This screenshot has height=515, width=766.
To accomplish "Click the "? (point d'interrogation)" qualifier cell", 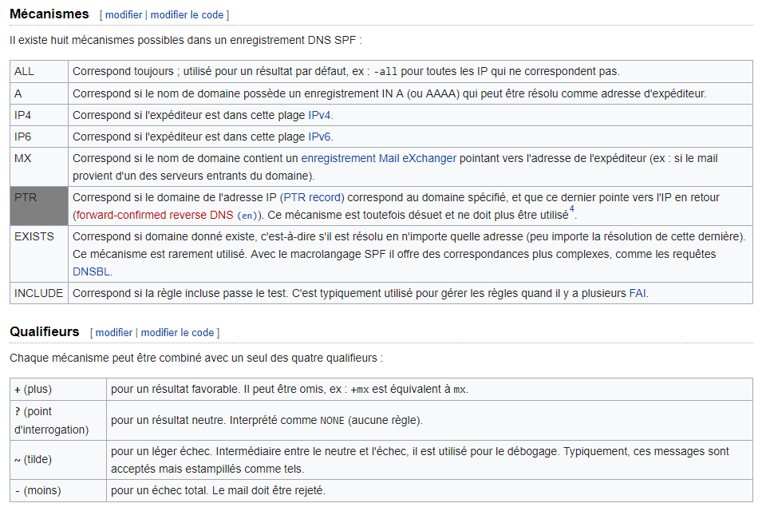I will coord(57,420).
